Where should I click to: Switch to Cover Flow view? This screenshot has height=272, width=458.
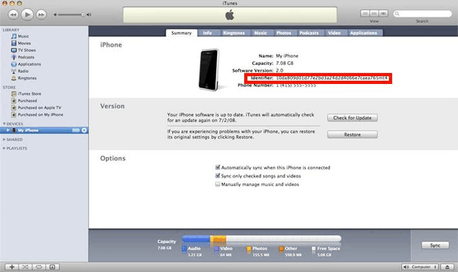[383, 14]
